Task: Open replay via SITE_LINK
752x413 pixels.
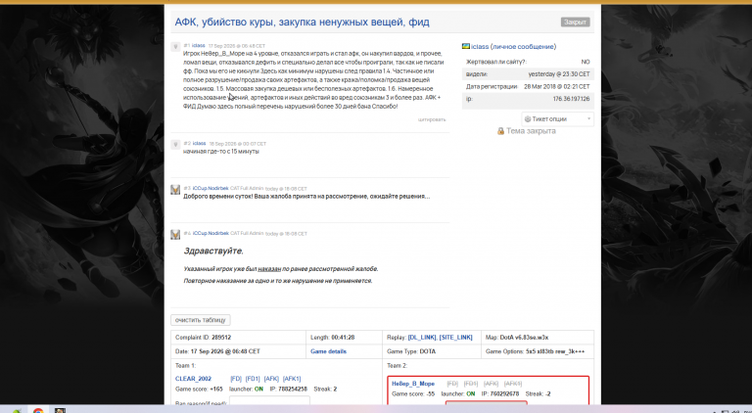Action: coord(455,338)
